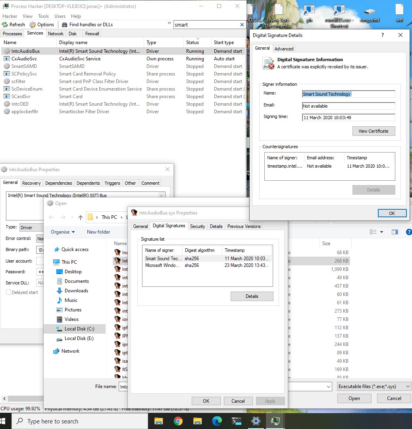Open Tools menu
412x429 pixels.
(44, 16)
